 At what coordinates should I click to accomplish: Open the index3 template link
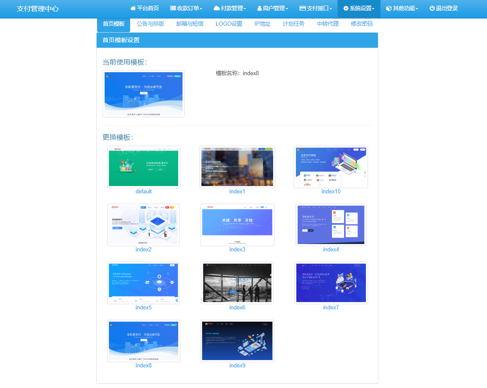[237, 249]
